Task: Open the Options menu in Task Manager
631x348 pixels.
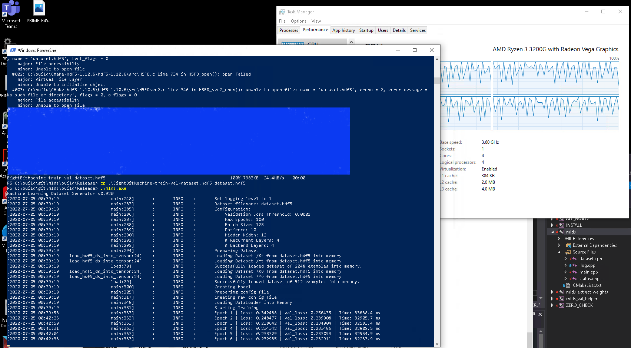Action: point(298,21)
